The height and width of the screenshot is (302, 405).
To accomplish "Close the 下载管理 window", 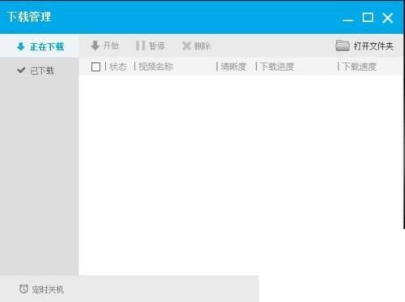I will click(388, 18).
